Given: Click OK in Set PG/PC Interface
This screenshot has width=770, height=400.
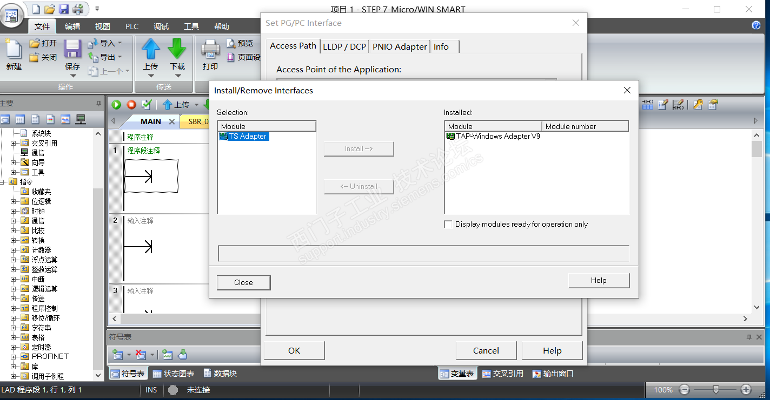Looking at the screenshot, I should 294,351.
